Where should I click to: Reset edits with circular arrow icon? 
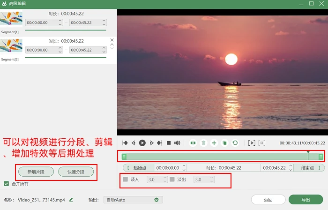(235, 143)
